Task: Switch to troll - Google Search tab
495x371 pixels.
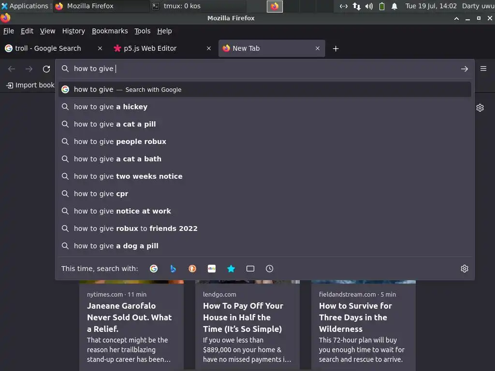Action: (54, 48)
